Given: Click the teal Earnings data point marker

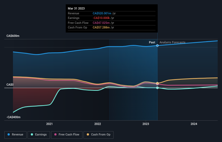Looking at the screenshot, I should pyautogui.click(x=157, y=88).
